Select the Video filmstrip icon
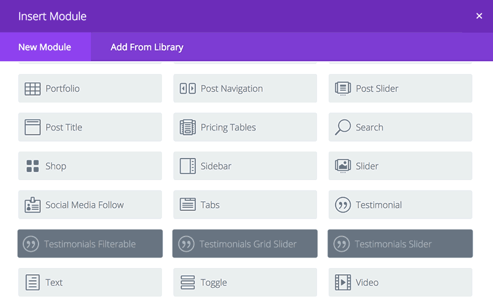This screenshot has height=303, width=493. (x=343, y=282)
